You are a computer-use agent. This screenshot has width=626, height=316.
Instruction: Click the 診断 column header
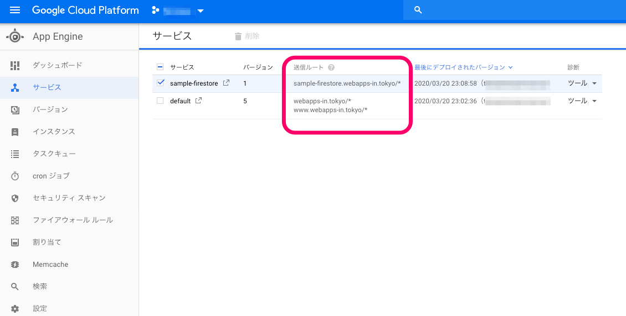click(x=573, y=67)
